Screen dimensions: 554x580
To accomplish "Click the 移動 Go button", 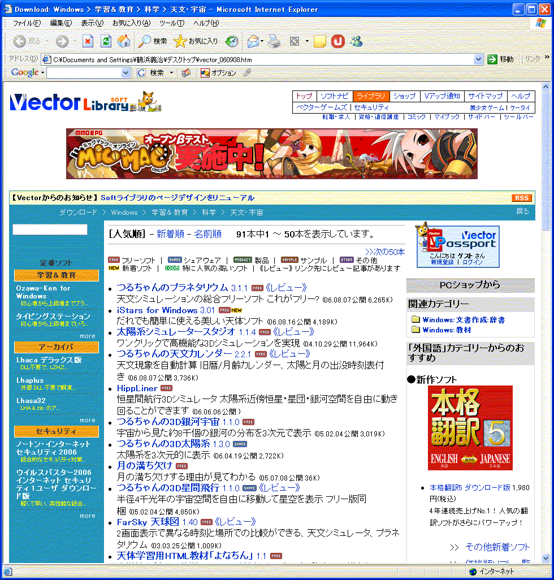I will [500, 59].
